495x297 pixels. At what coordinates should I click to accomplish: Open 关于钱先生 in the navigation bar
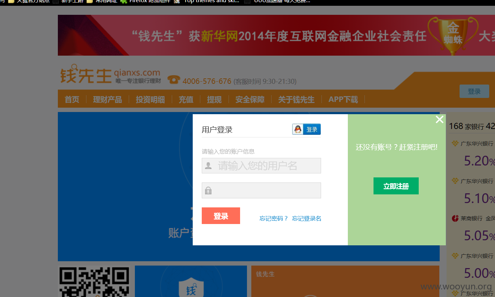click(x=296, y=99)
